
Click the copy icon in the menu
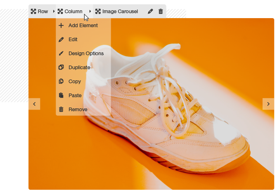coord(61,81)
